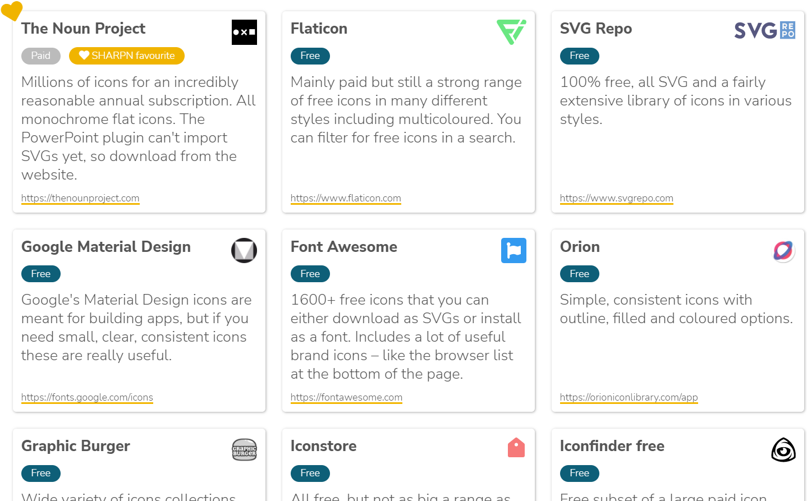
Task: Go to the orioniconlibrary.com/app link
Action: click(629, 397)
